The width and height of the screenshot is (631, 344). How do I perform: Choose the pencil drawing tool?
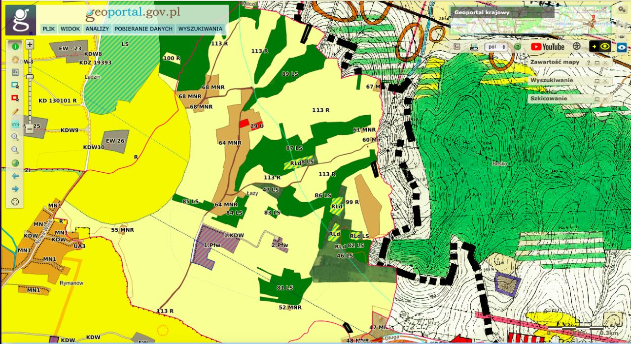pos(15,111)
